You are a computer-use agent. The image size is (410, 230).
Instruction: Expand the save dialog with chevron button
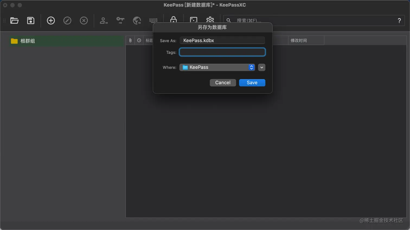click(262, 67)
